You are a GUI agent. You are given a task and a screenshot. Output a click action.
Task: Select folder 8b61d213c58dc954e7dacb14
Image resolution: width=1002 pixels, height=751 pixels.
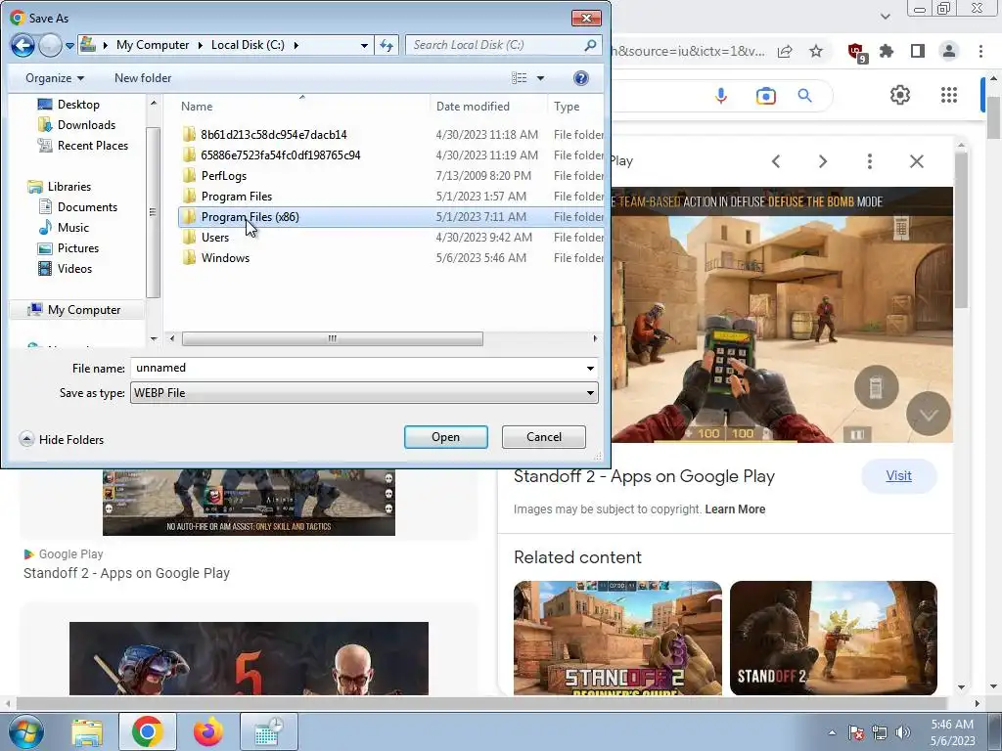pyautogui.click(x=274, y=135)
